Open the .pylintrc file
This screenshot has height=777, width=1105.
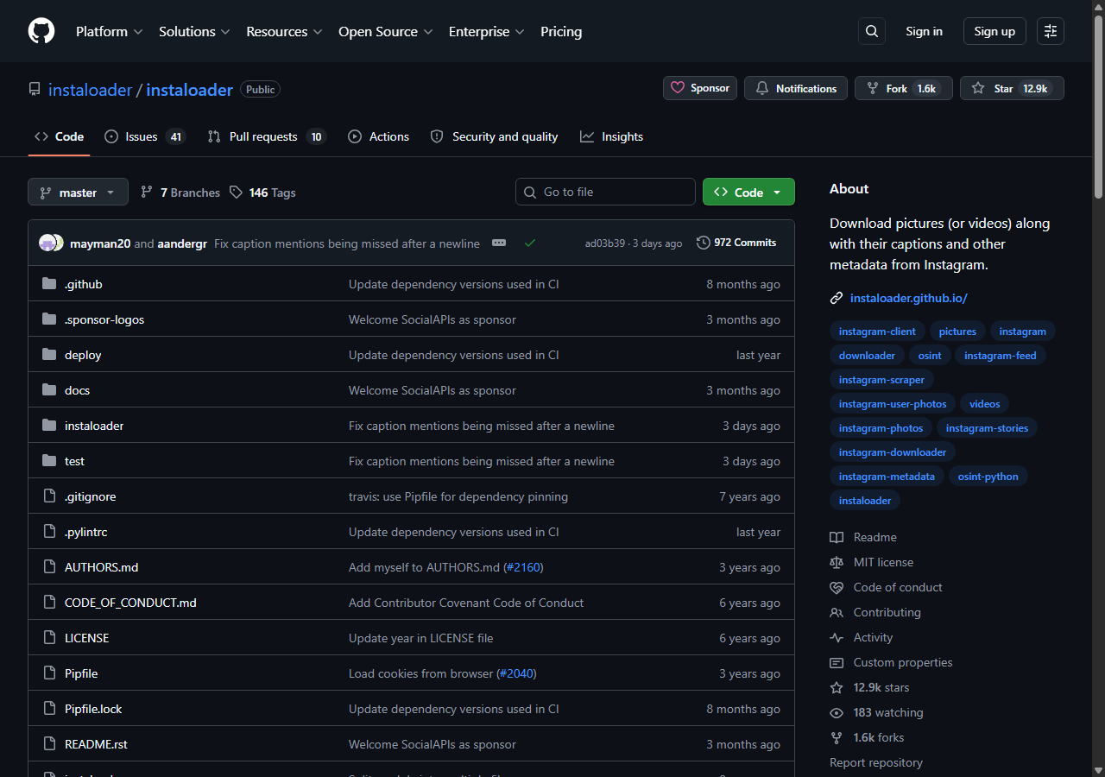point(85,532)
